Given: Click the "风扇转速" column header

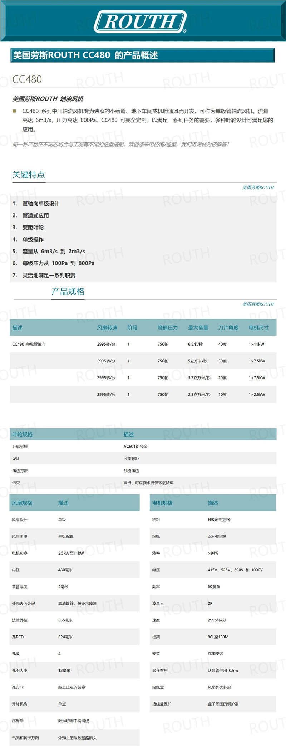Looking at the screenshot, I should point(107,328).
